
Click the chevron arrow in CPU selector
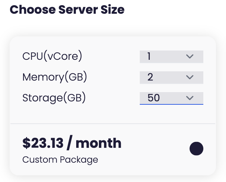[190, 57]
